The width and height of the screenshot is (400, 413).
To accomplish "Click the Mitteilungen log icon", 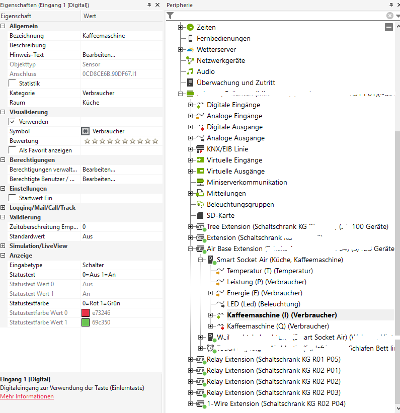I will (x=200, y=193).
